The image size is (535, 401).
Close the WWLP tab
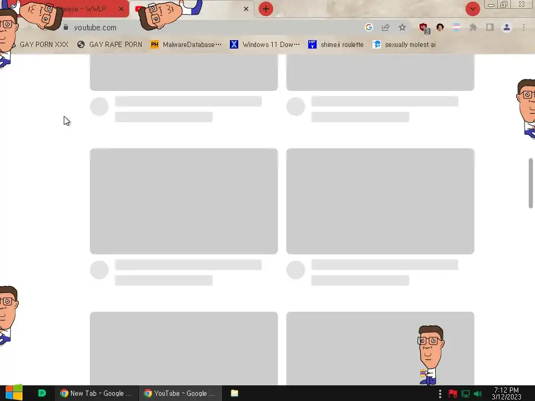click(121, 9)
